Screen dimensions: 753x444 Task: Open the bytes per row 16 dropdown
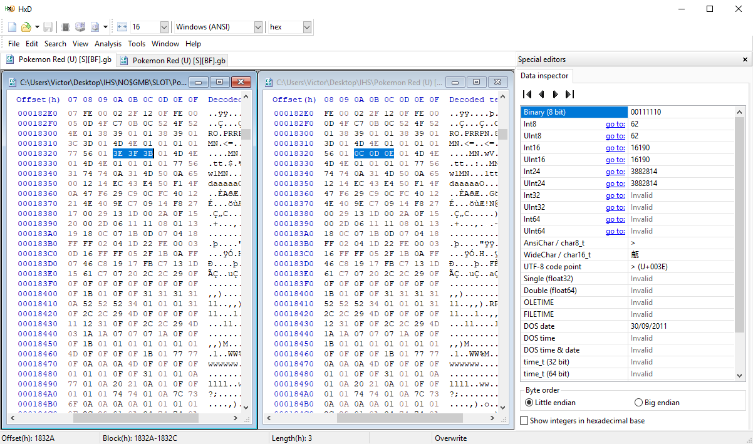coord(164,27)
